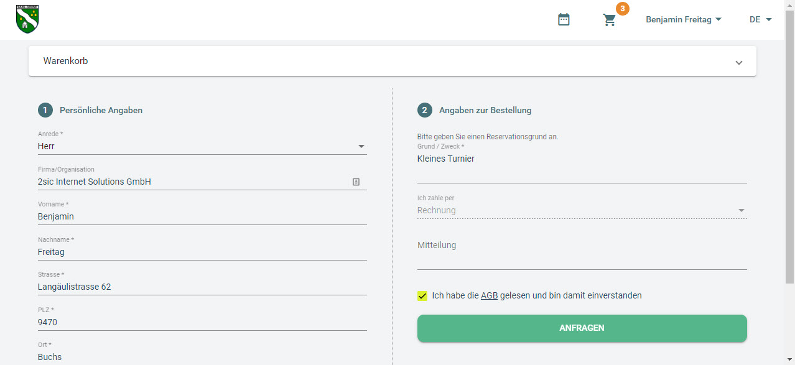Screen dimensions: 795x365
Task: Toggle the AGB agreement checkbox
Action: 423,296
